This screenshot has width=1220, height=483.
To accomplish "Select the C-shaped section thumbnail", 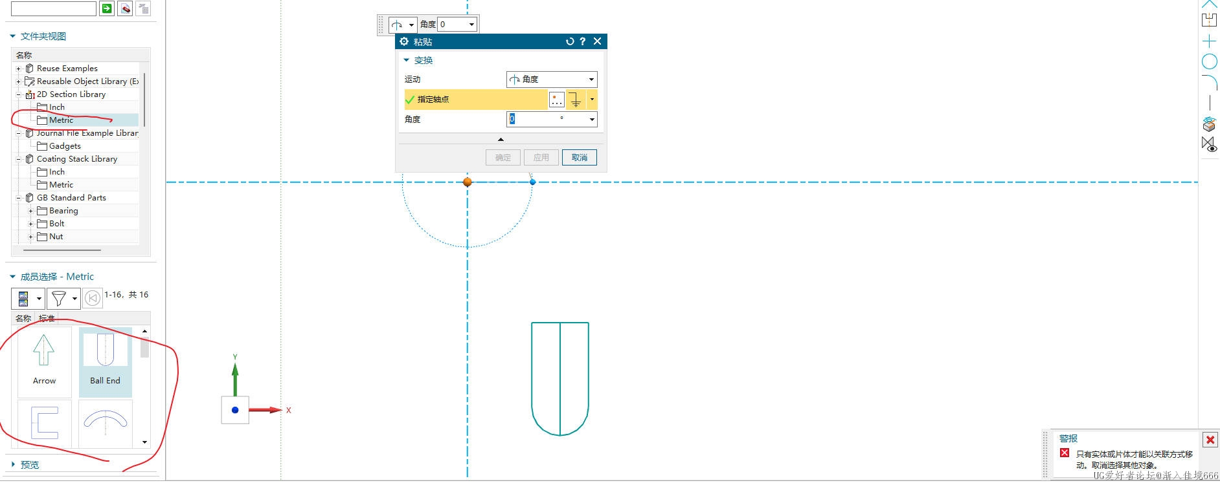I will [x=44, y=424].
